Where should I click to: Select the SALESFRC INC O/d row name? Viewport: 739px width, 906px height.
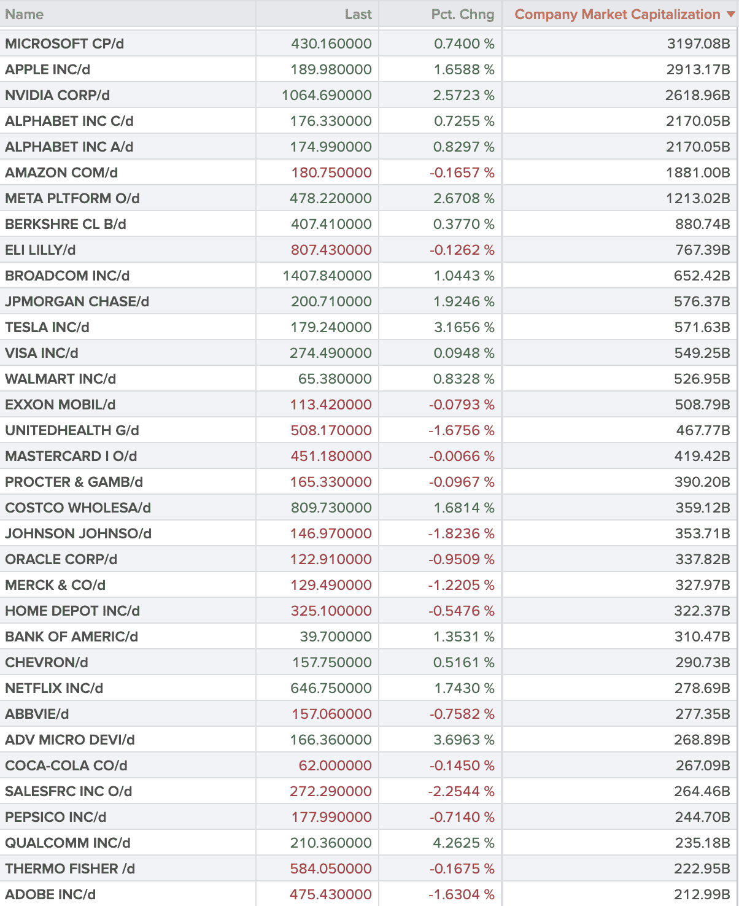[69, 791]
